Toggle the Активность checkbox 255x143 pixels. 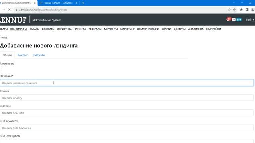pyautogui.click(x=1, y=69)
